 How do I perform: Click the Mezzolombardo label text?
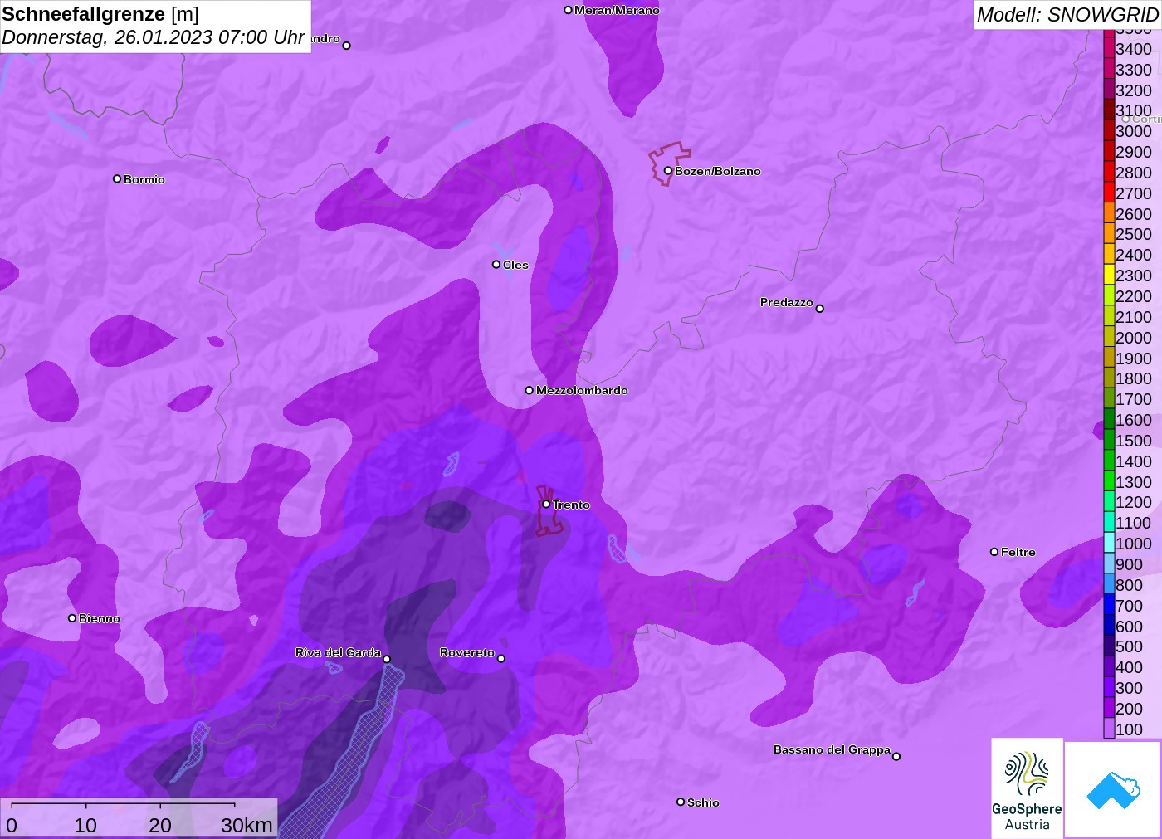click(582, 390)
